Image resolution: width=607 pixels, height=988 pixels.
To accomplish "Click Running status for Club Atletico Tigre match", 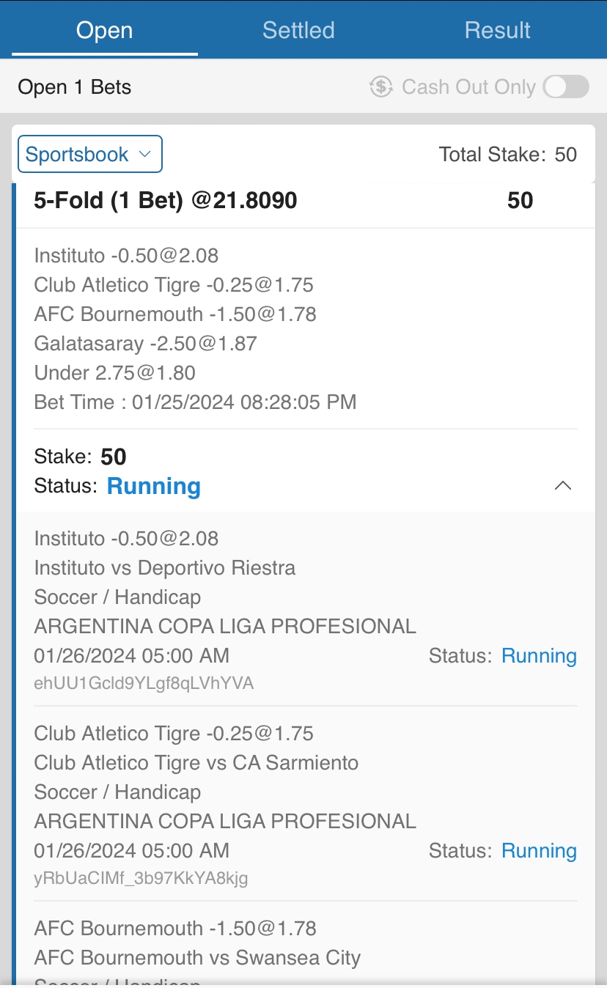I will (x=539, y=850).
